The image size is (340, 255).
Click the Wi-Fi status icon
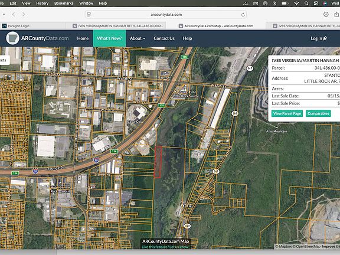point(296,4)
